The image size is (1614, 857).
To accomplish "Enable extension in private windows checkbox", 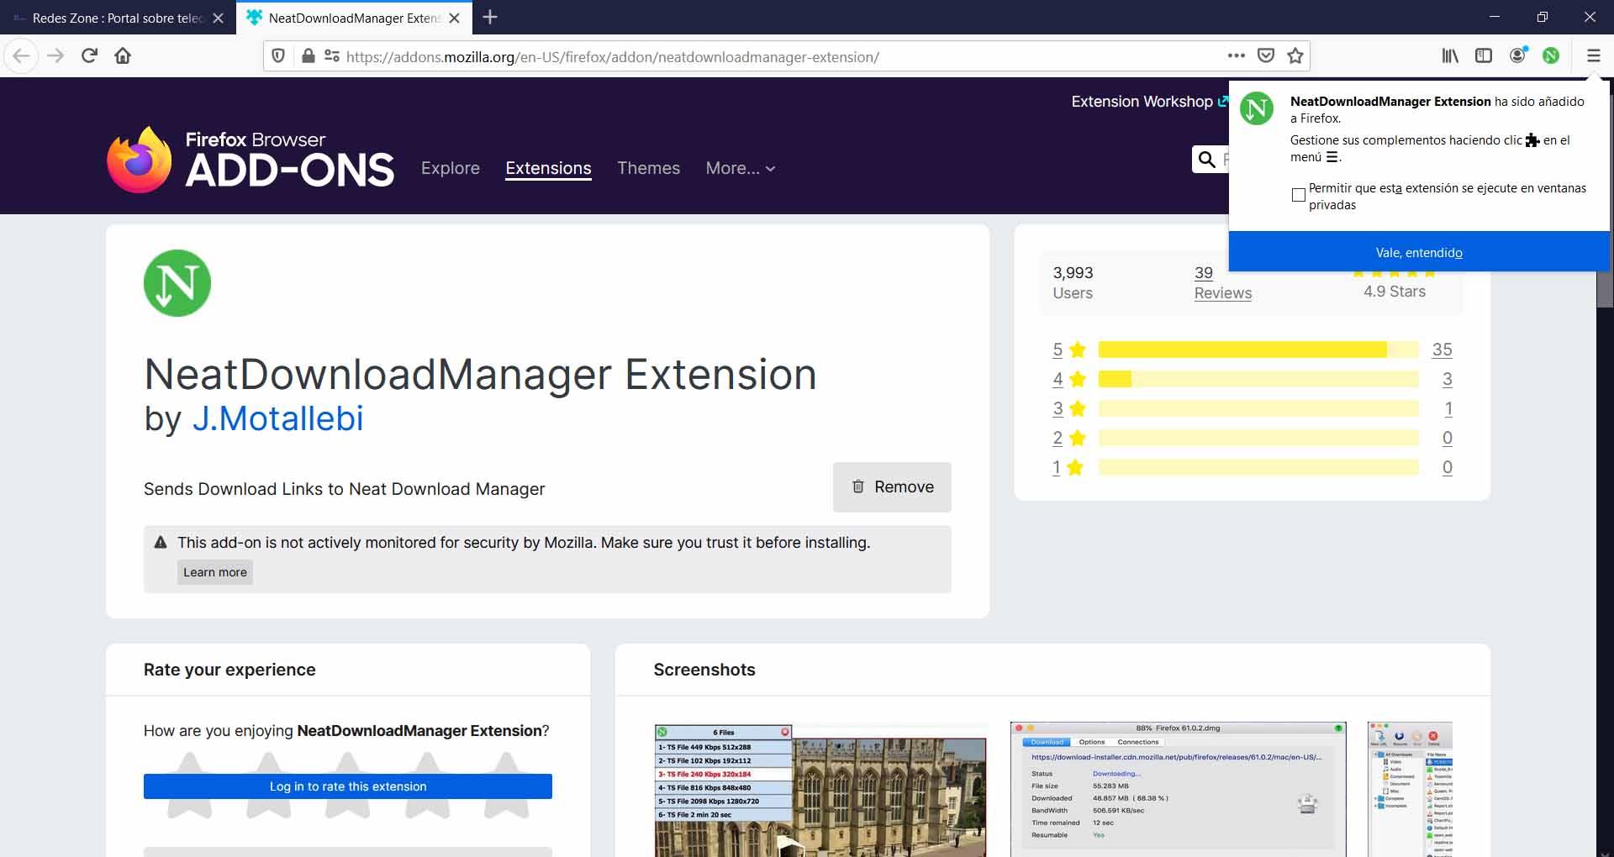I will click(1299, 195).
